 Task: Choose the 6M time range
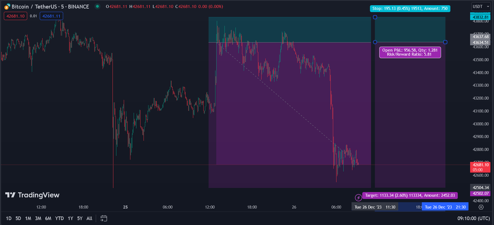49,218
